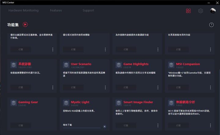Select the User Scenario title
220x135 pixels.
81,64
